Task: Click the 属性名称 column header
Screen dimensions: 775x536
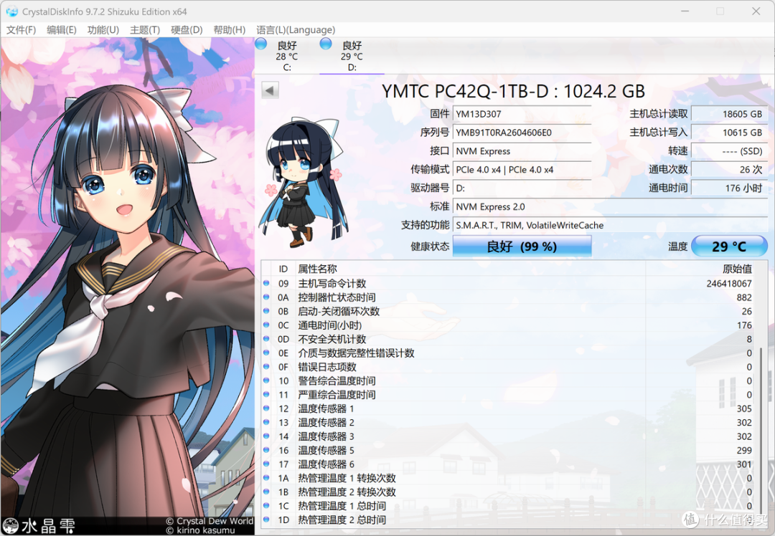Action: (x=317, y=269)
